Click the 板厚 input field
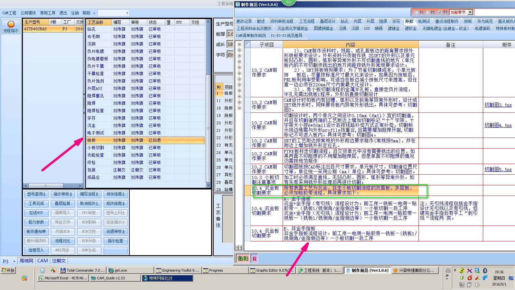Screen dimensions: 515x290 coord(230,34)
